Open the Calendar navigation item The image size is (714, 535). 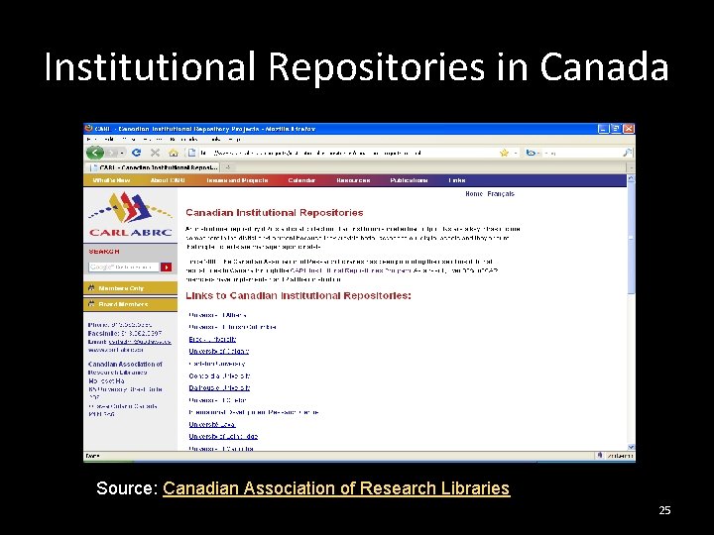[301, 180]
